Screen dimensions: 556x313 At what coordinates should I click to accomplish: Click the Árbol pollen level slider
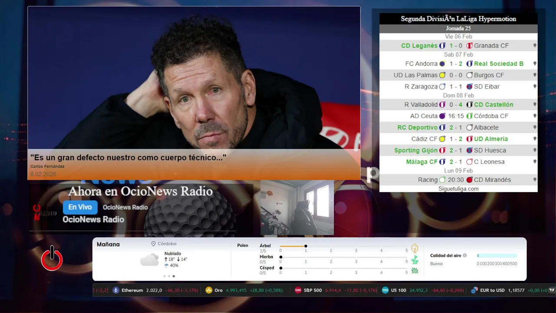pos(344,246)
